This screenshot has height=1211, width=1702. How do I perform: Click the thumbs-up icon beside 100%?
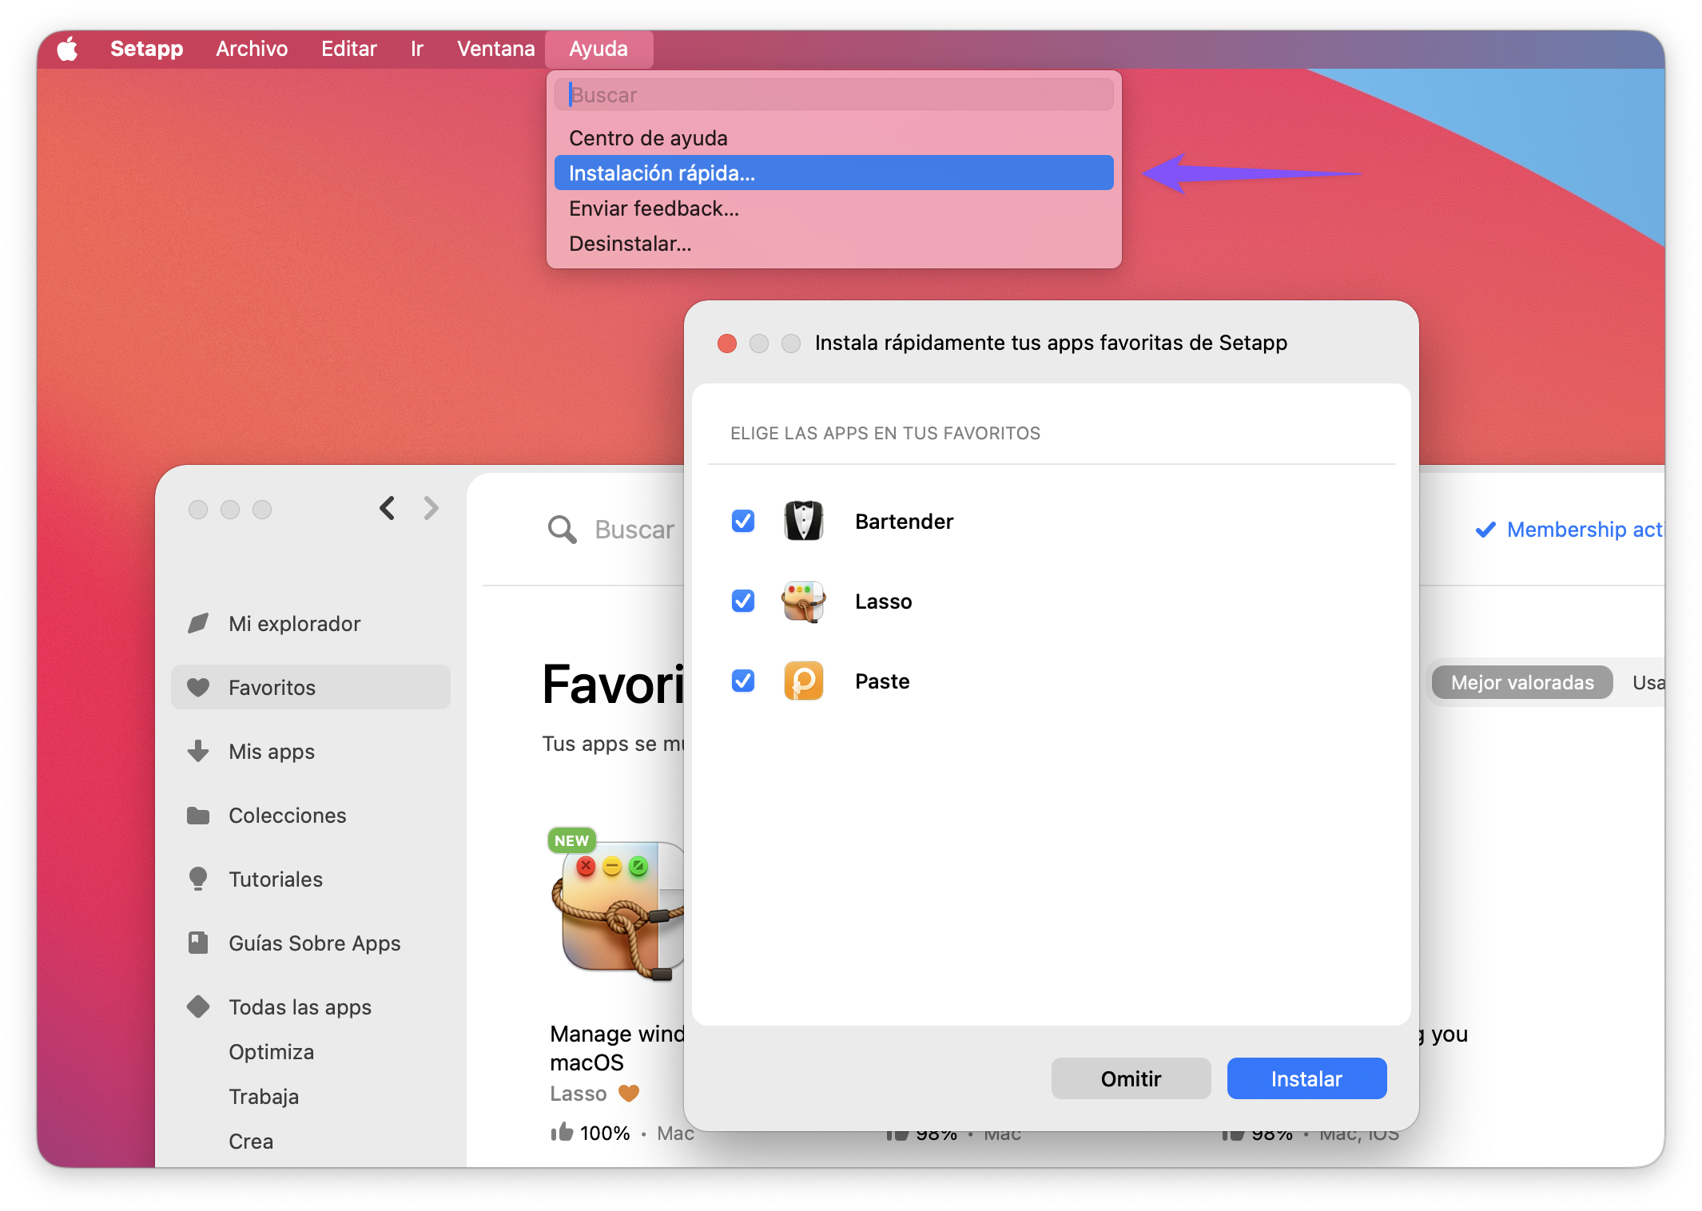pos(562,1132)
